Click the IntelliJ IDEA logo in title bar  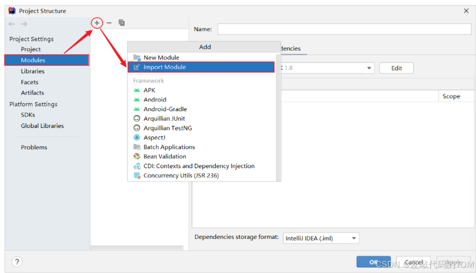(x=12, y=11)
